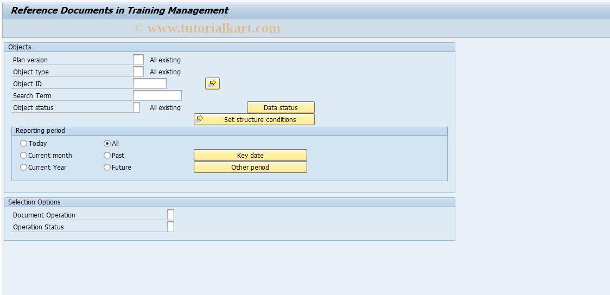This screenshot has height=295, width=610.
Task: Focus the Plan version input field
Action: pos(138,60)
